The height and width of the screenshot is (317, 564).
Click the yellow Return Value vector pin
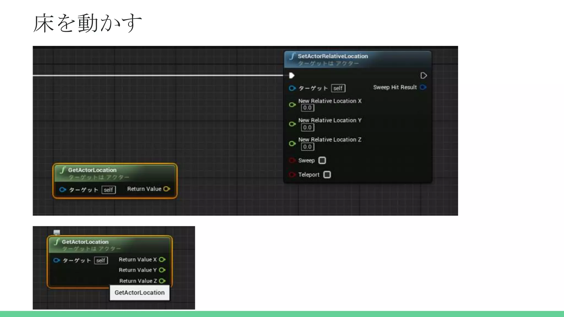click(x=167, y=189)
